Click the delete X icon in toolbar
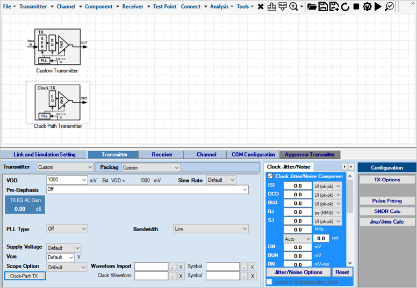 point(261,6)
